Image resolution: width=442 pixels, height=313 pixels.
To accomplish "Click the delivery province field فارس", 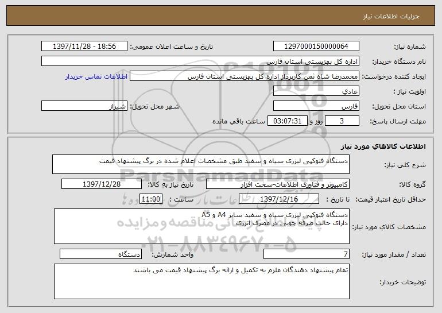I will (316, 106).
